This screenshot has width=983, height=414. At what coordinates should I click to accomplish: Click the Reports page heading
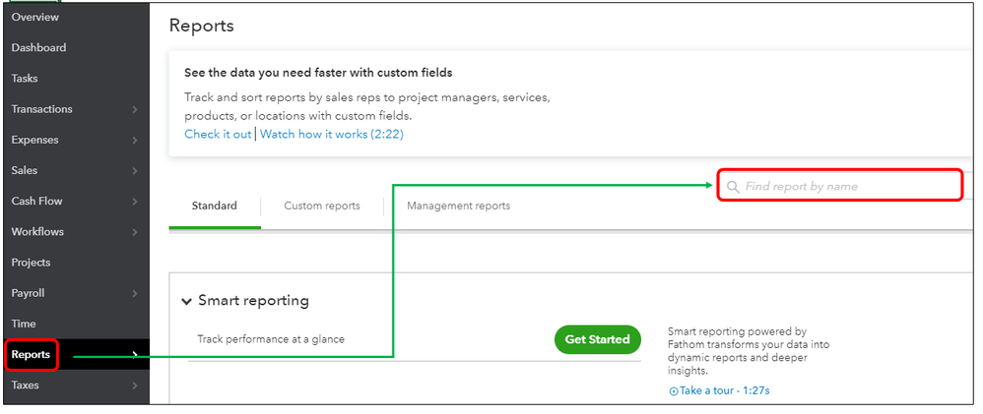201,26
